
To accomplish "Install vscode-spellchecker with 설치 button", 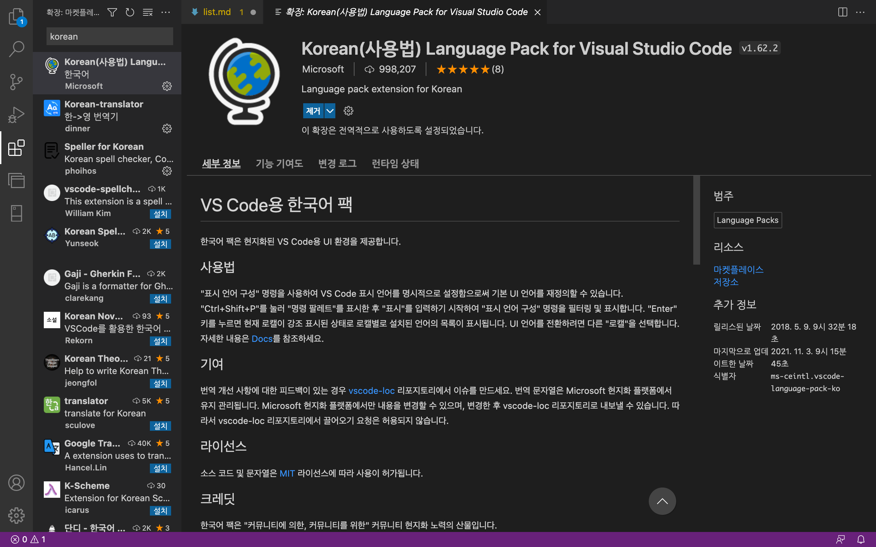I will click(x=160, y=214).
